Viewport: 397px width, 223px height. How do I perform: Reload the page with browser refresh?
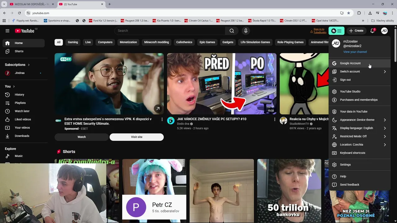click(19, 13)
